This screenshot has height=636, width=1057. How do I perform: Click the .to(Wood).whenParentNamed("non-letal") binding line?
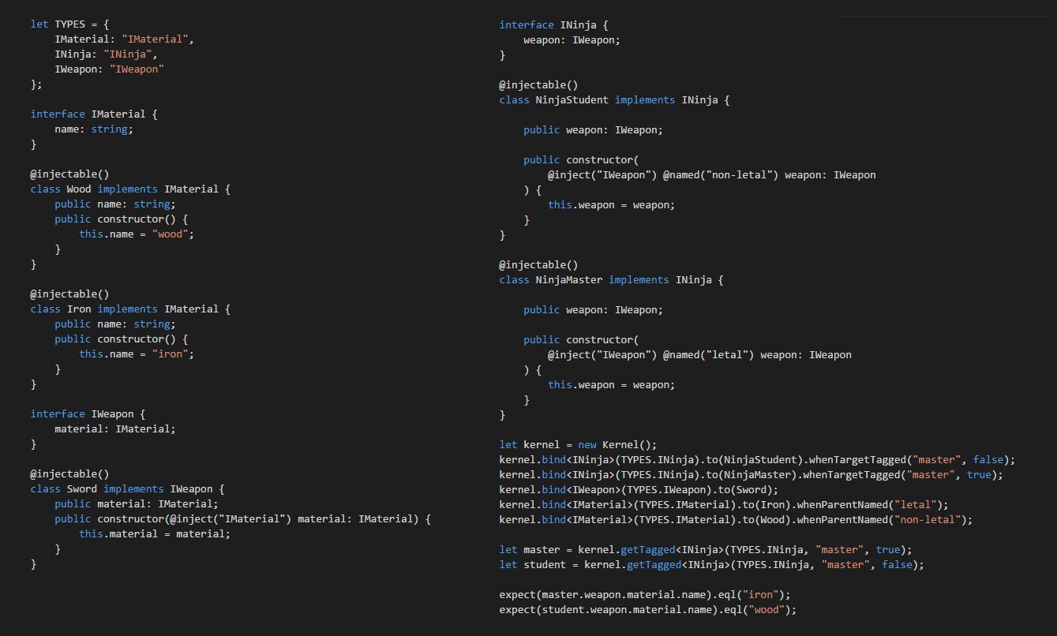click(x=737, y=520)
